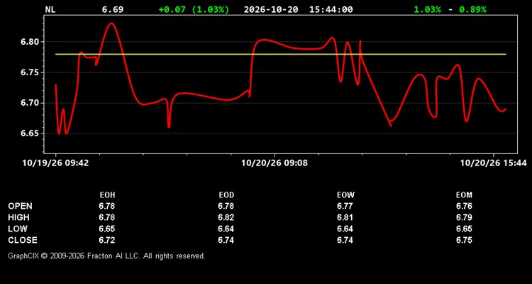Viewport: 532px width, 284px height.
Task: Select the EOD OPEN value 6.78
Action: (x=226, y=206)
